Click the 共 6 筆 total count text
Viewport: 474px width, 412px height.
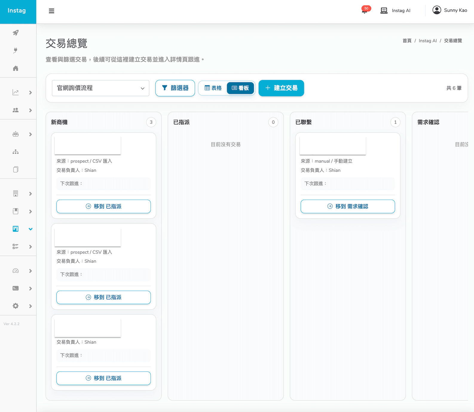tap(454, 88)
